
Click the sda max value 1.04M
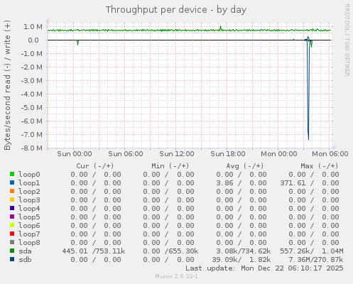point(332,251)
